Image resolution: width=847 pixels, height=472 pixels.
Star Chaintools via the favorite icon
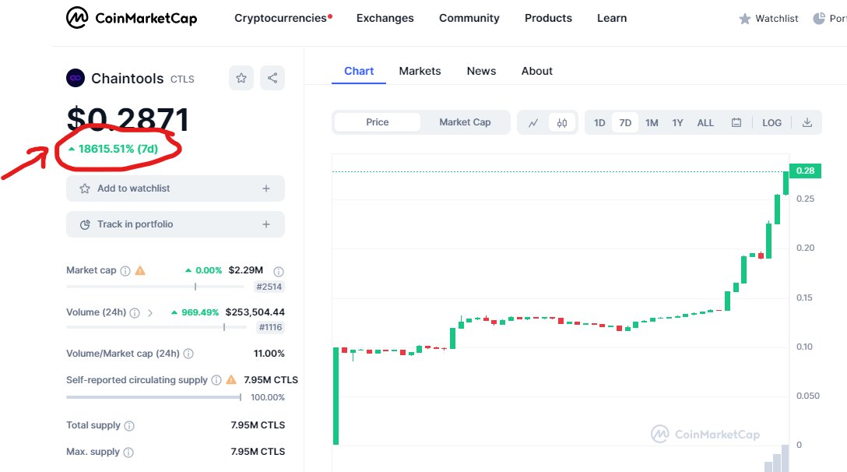coord(241,78)
